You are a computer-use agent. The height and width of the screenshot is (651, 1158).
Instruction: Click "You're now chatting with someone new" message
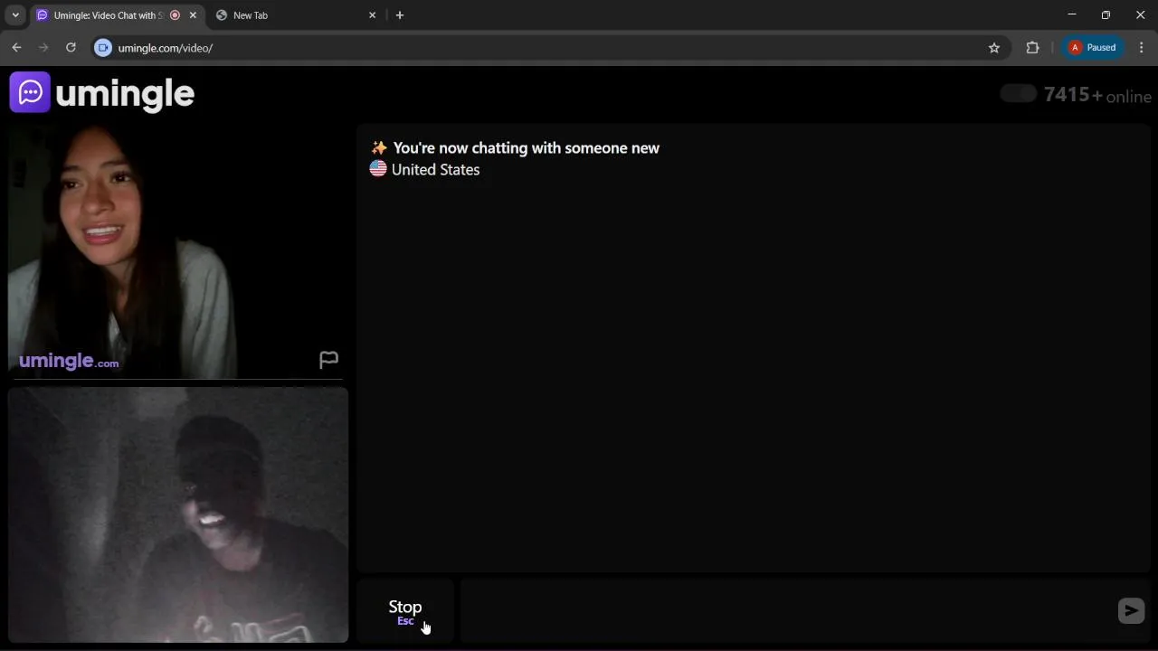526,148
